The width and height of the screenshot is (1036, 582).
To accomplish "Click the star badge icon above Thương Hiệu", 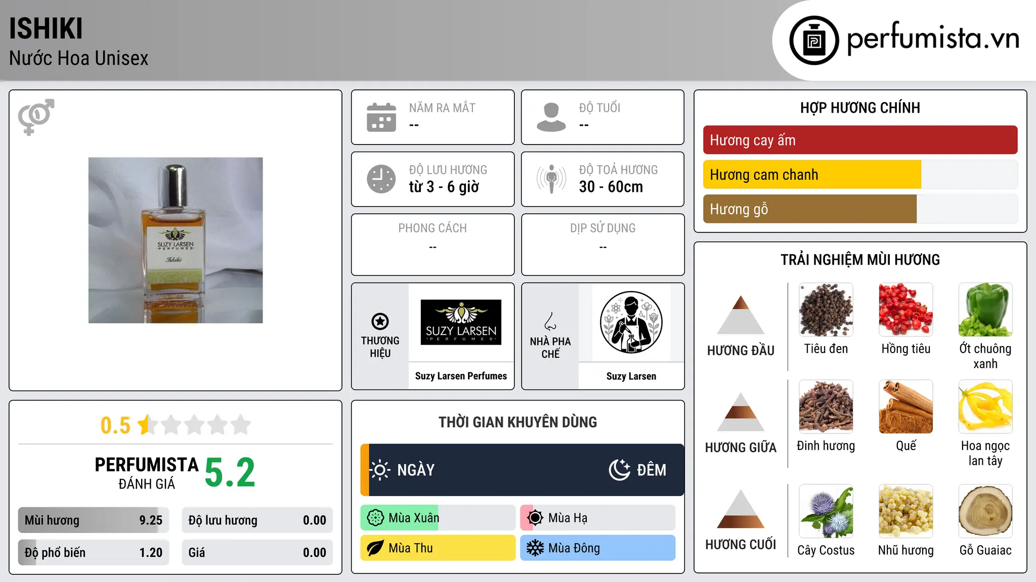I will (380, 321).
